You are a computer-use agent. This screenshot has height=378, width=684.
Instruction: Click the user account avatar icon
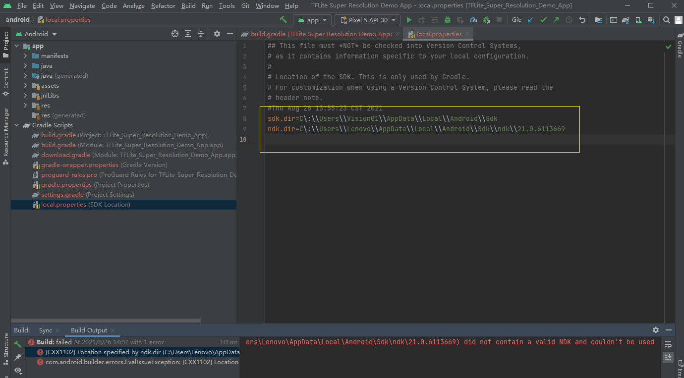click(679, 20)
